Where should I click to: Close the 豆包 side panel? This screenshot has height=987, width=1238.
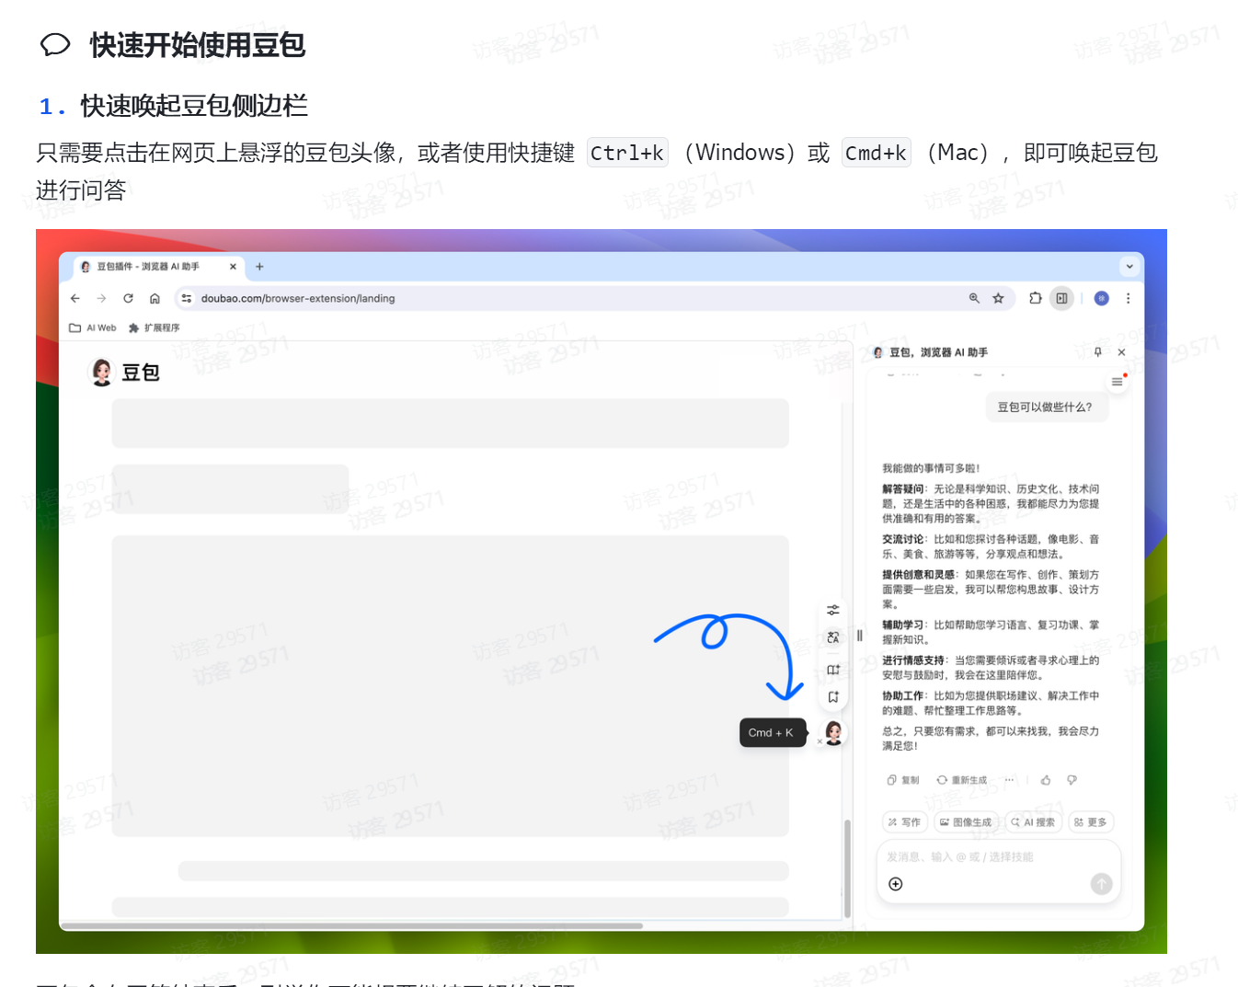click(1121, 351)
